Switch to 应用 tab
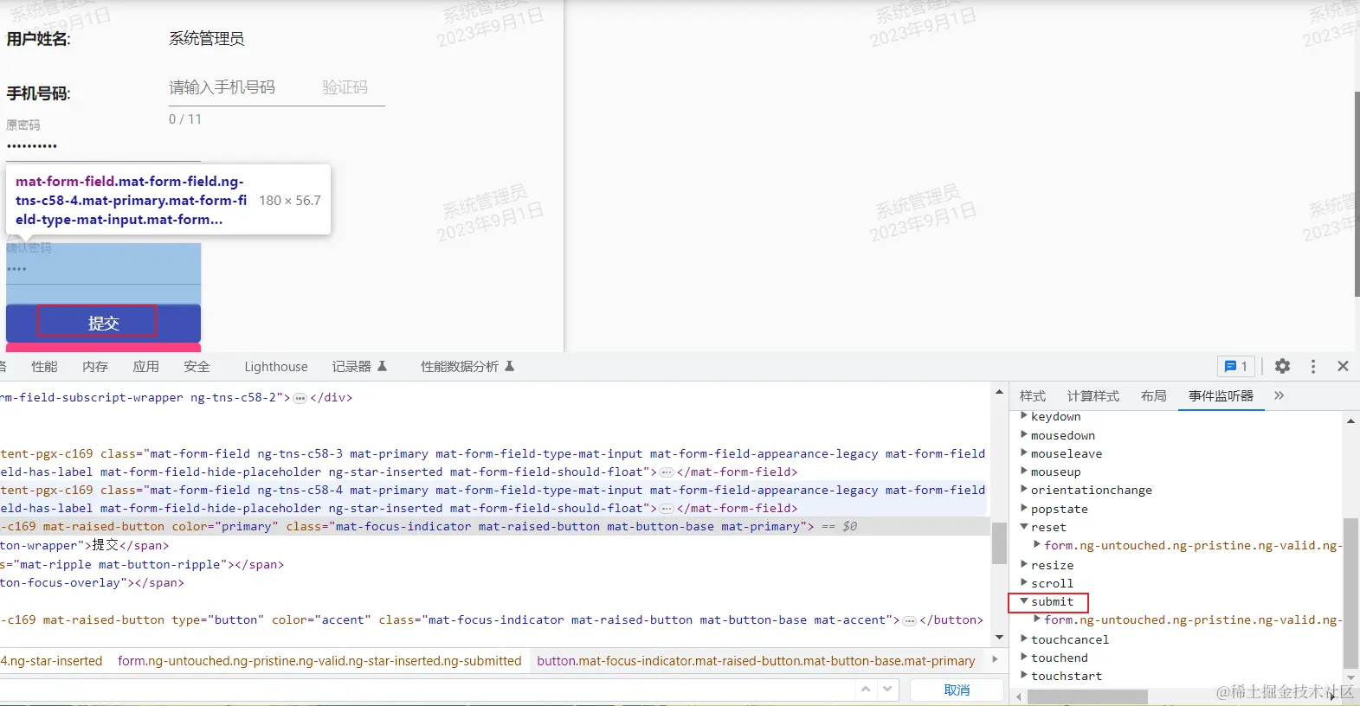This screenshot has width=1360, height=706. 145,366
